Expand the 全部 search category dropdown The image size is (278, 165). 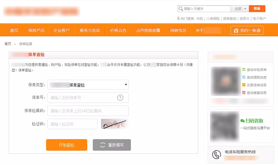pos(240,9)
